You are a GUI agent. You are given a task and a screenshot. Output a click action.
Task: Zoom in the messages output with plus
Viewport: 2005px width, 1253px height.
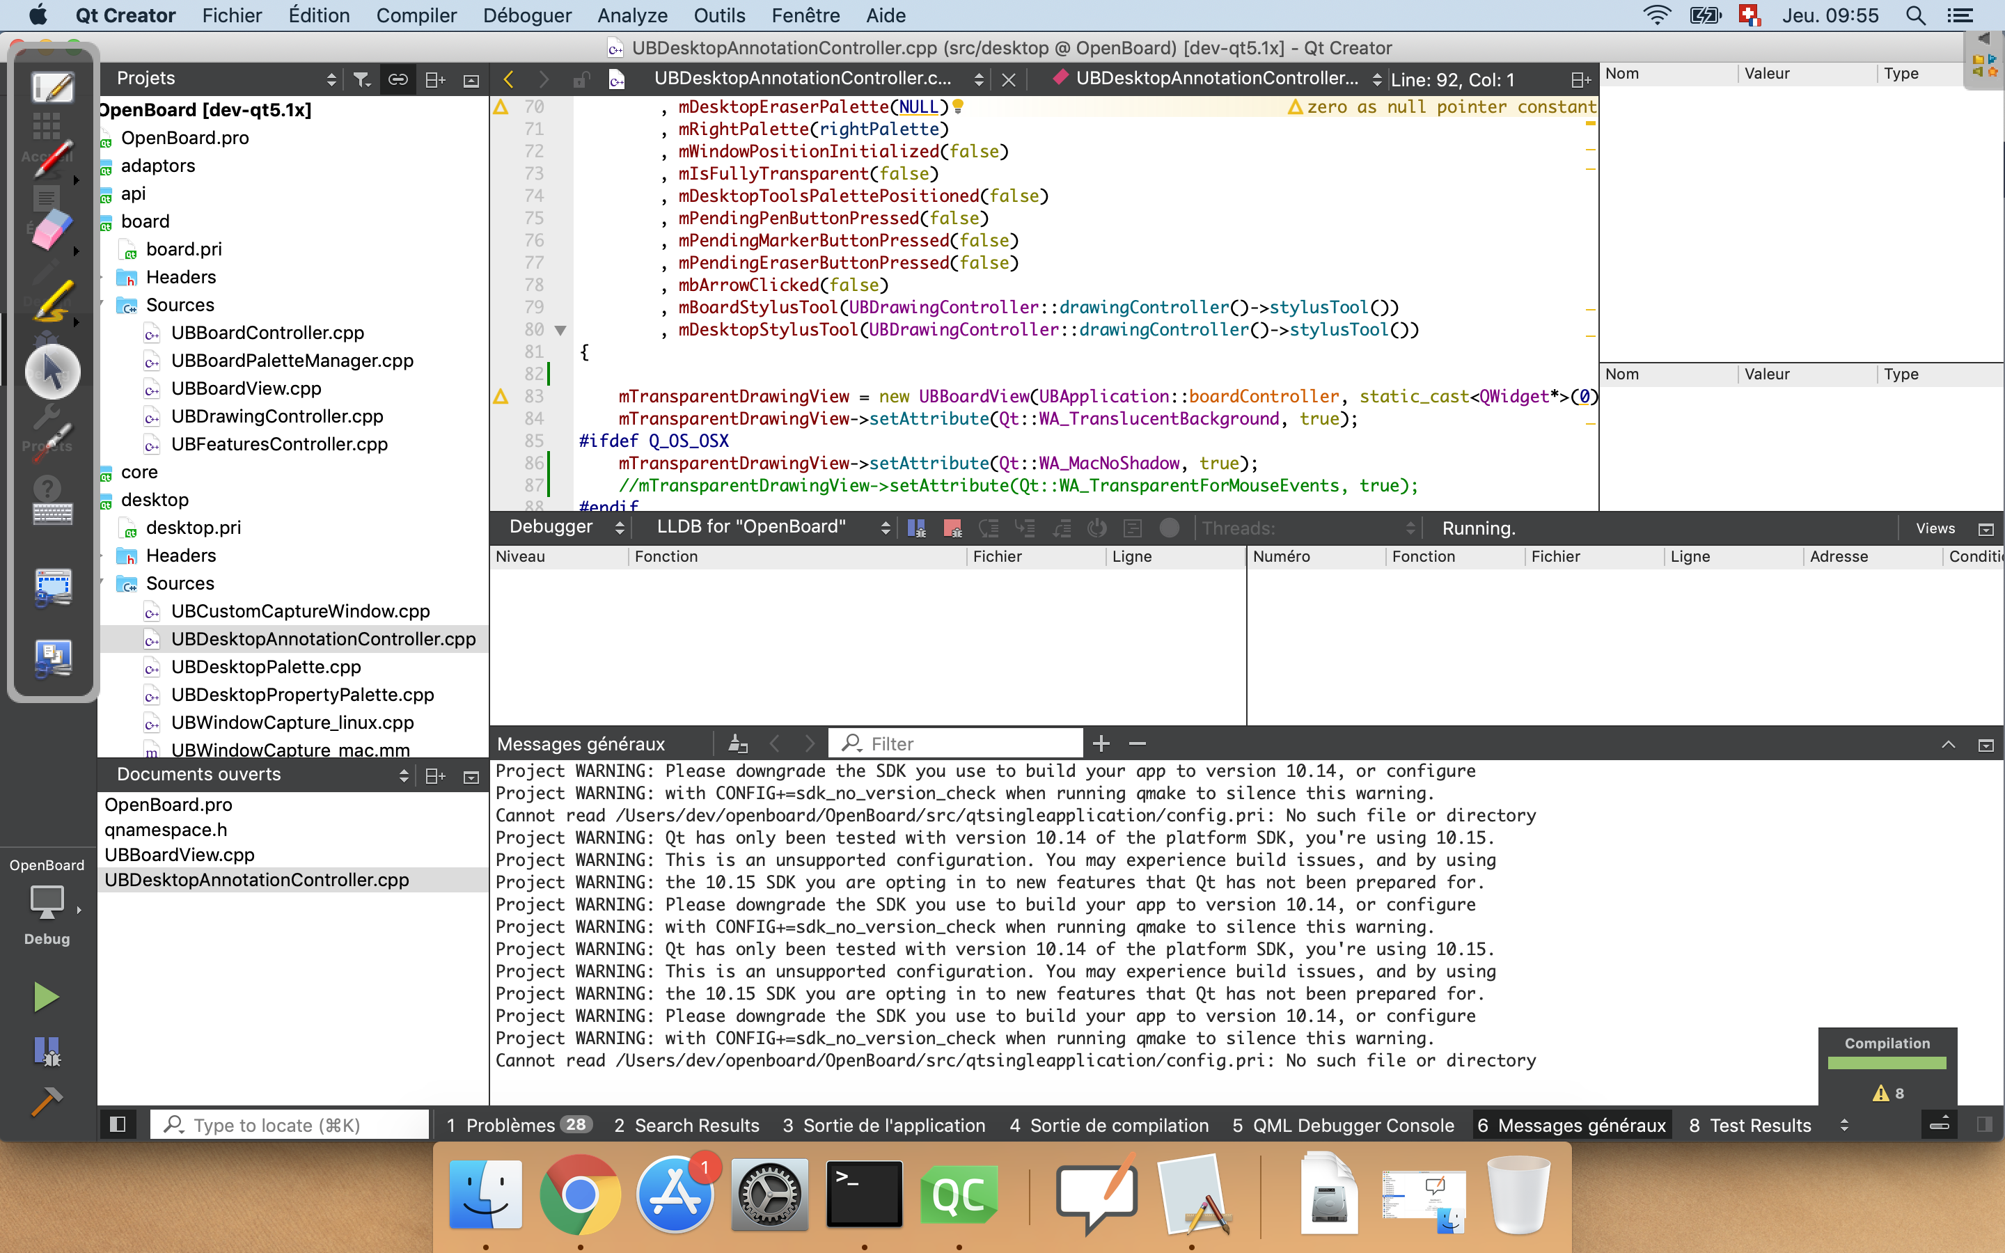click(x=1101, y=743)
